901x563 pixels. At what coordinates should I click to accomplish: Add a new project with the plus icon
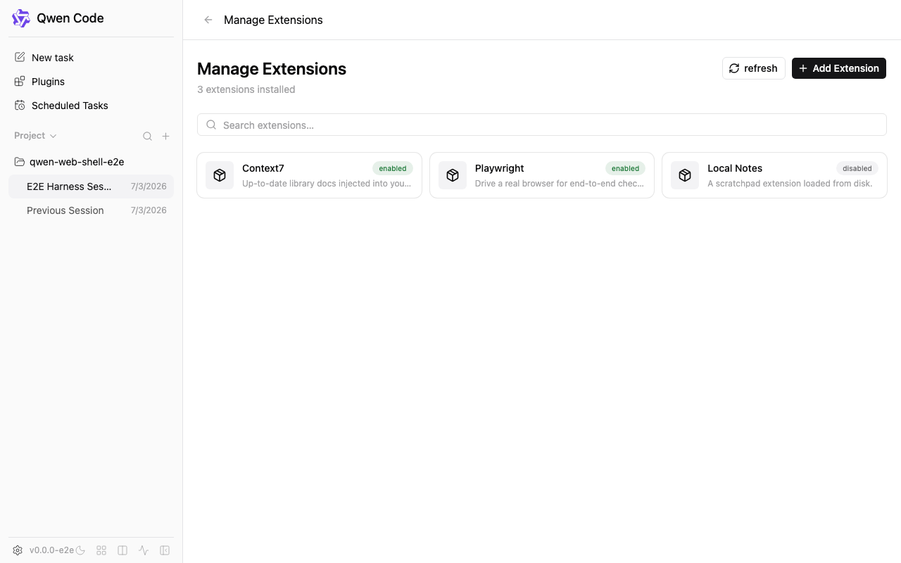pos(166,136)
